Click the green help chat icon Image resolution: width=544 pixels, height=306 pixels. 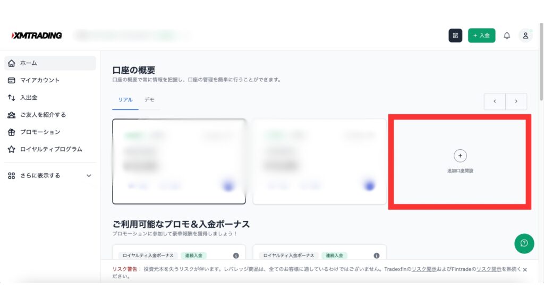point(524,244)
